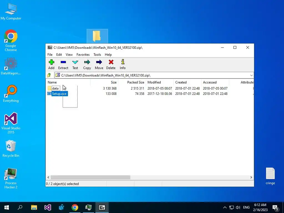This screenshot has width=284, height=213.
Task: Open DataWagon desktop shortcut
Action: pos(11,66)
